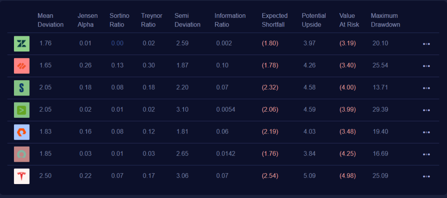Expand more options for the Zendesk row
447x198 pixels.
[x=426, y=44]
